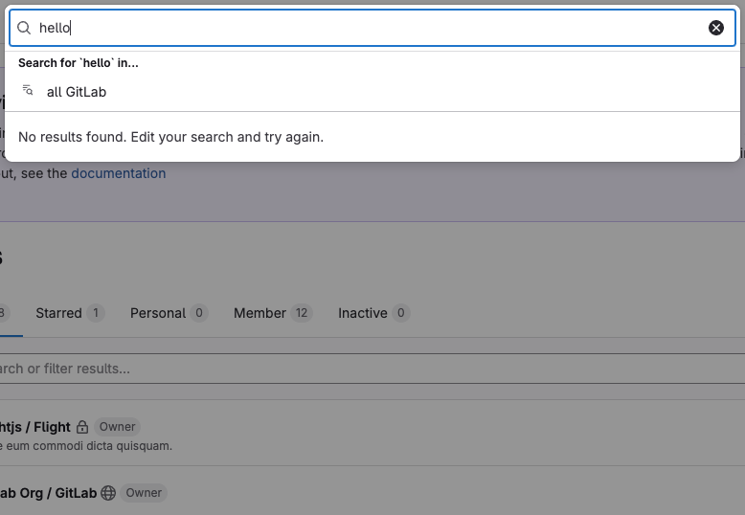Click the search or filter results field
Viewport: 745px width, 515px height.
(x=372, y=369)
